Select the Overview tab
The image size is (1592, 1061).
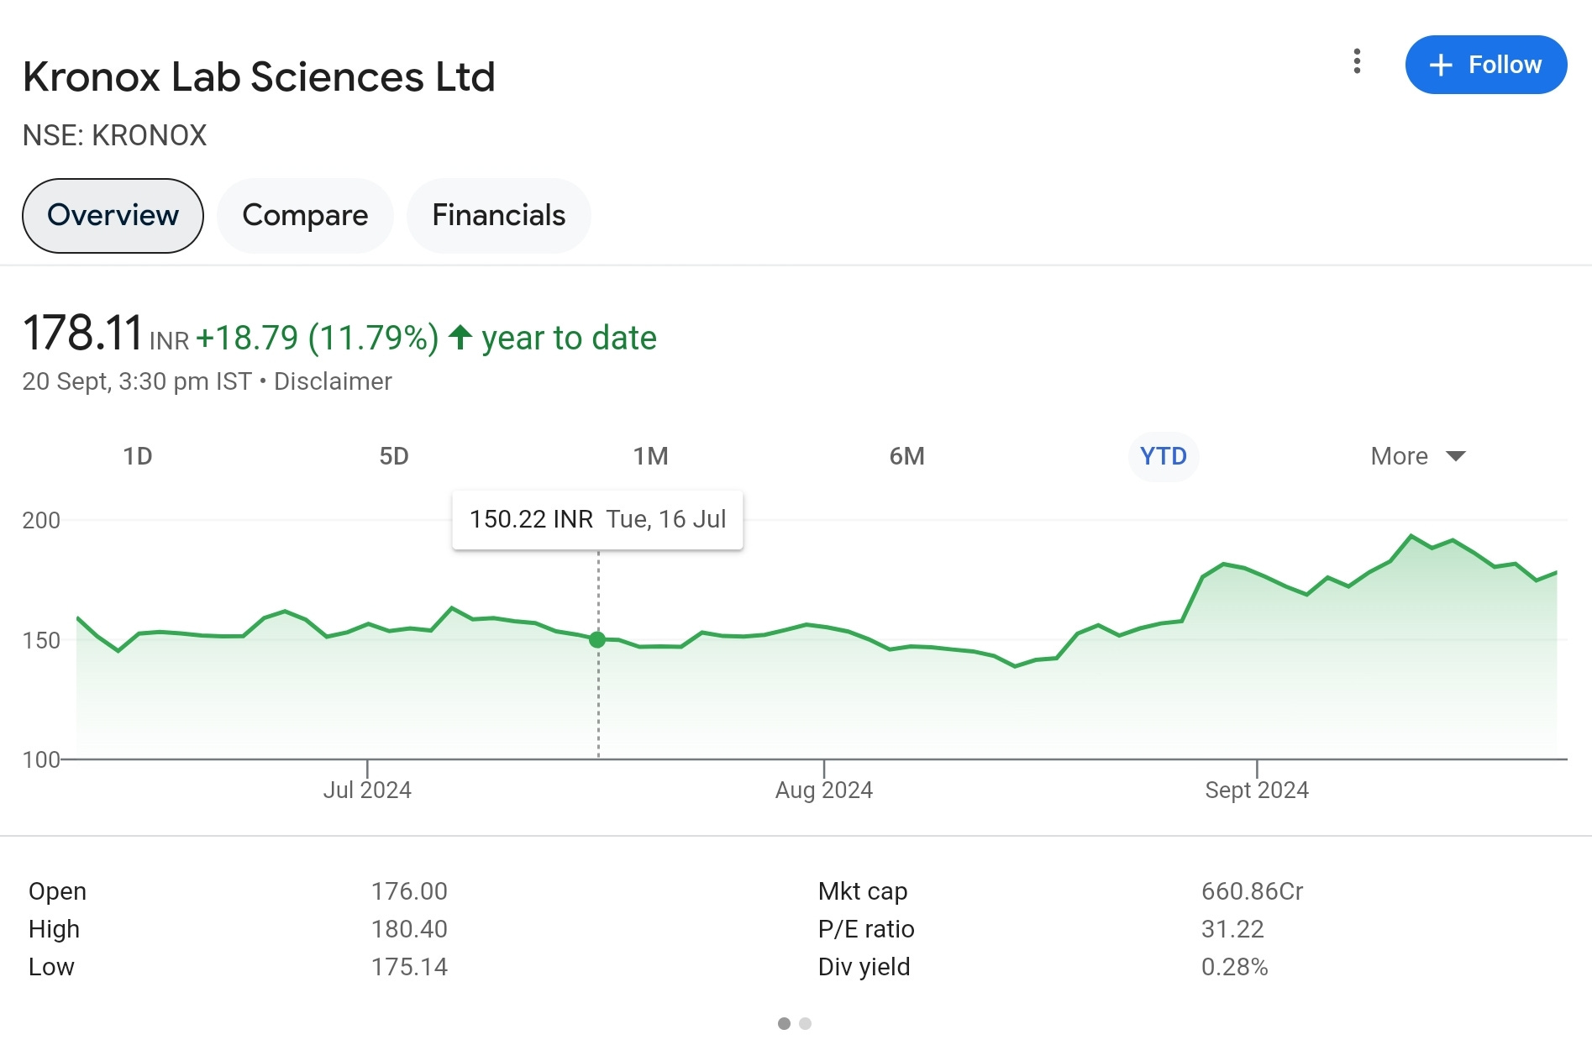[113, 216]
